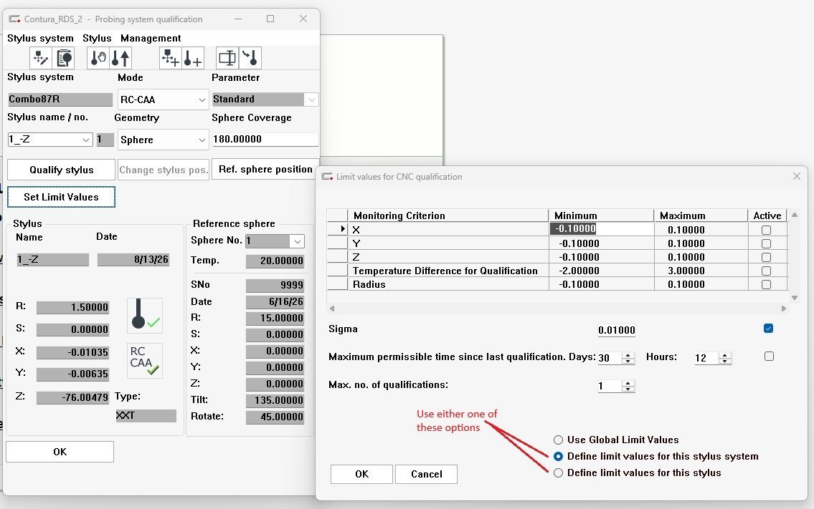This screenshot has height=509, width=814.
Task: Enable the maximum permissible time checkbox
Action: 769,356
